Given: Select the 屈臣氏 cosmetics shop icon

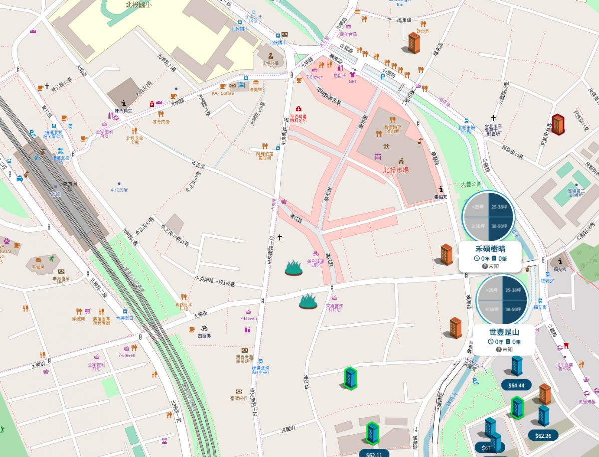Looking at the screenshot, I should click(341, 68).
